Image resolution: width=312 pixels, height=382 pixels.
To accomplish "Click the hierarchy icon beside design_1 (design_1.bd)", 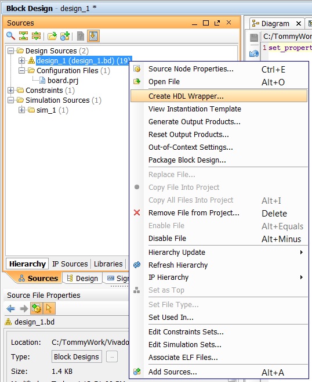I will point(31,60).
